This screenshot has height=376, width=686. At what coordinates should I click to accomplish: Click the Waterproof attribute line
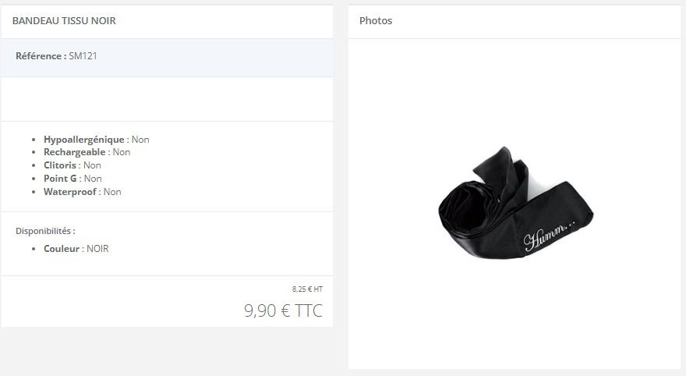[x=83, y=192]
